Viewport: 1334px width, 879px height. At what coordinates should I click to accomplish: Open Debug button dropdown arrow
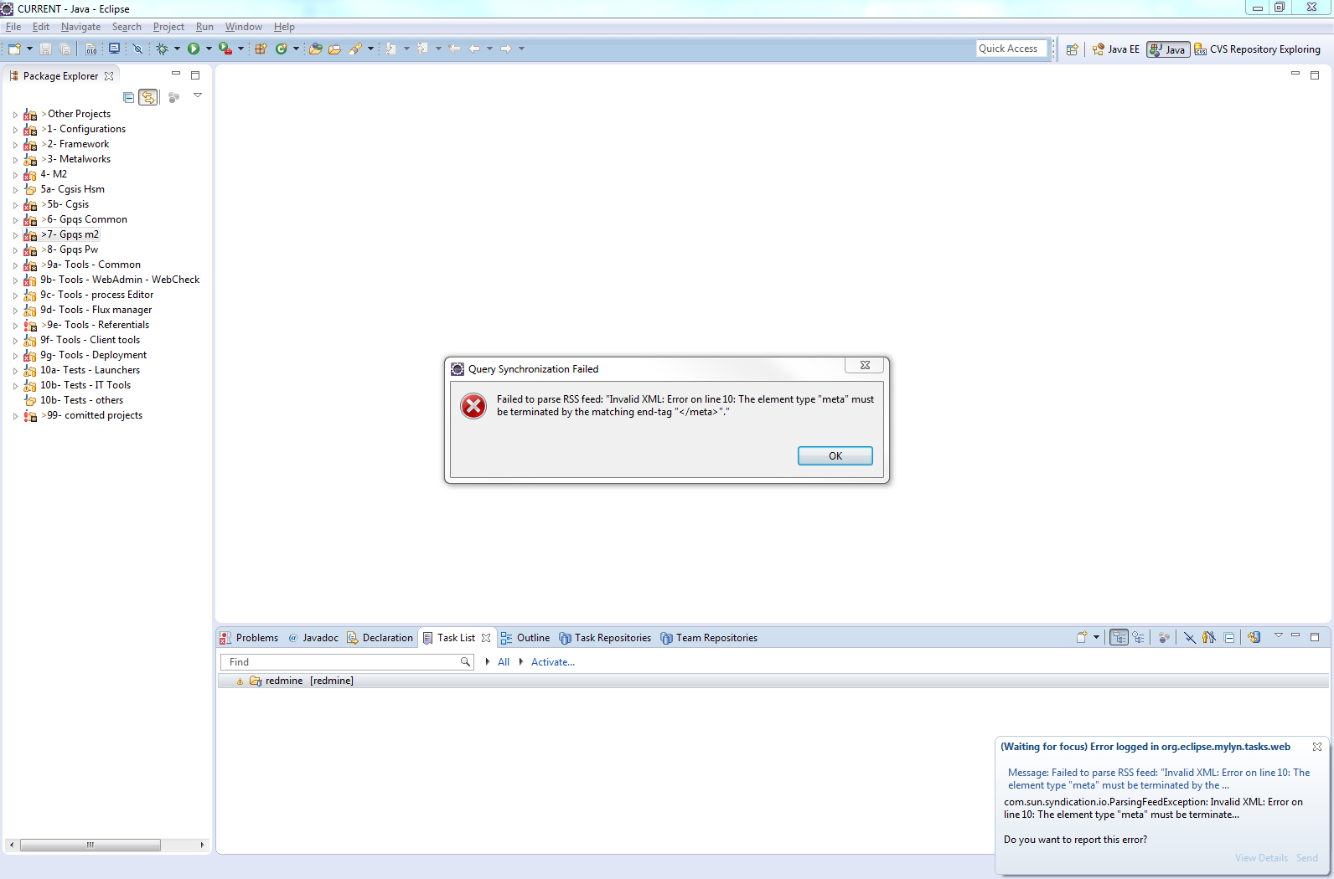coord(177,49)
